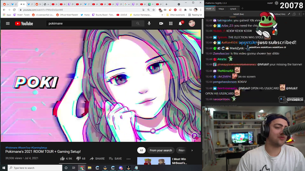Open the Chrome extensions puzzle icon
Screen dimensions: 305x171
click(185, 9)
